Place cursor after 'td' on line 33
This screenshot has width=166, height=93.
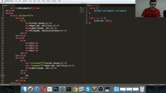click(x=28, y=76)
